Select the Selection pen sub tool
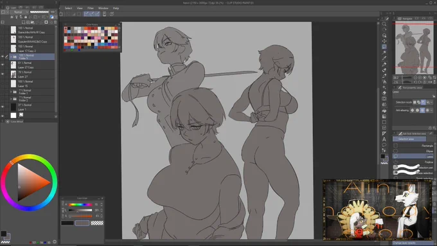This screenshot has width=437, height=246. 413,167
